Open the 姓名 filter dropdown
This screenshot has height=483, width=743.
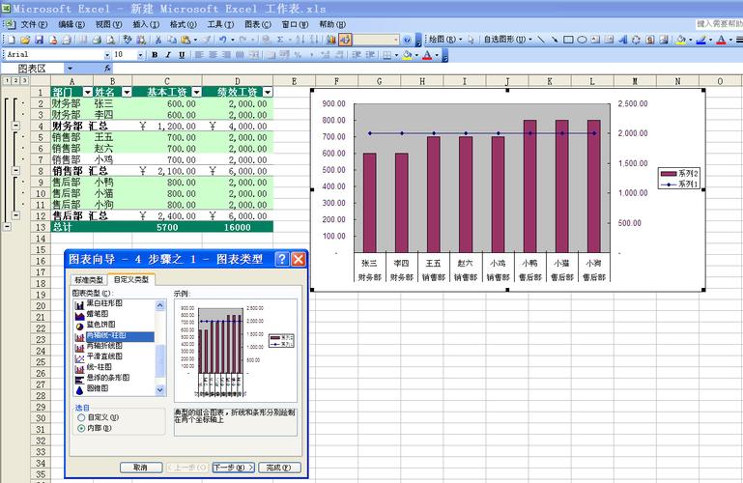[127, 92]
